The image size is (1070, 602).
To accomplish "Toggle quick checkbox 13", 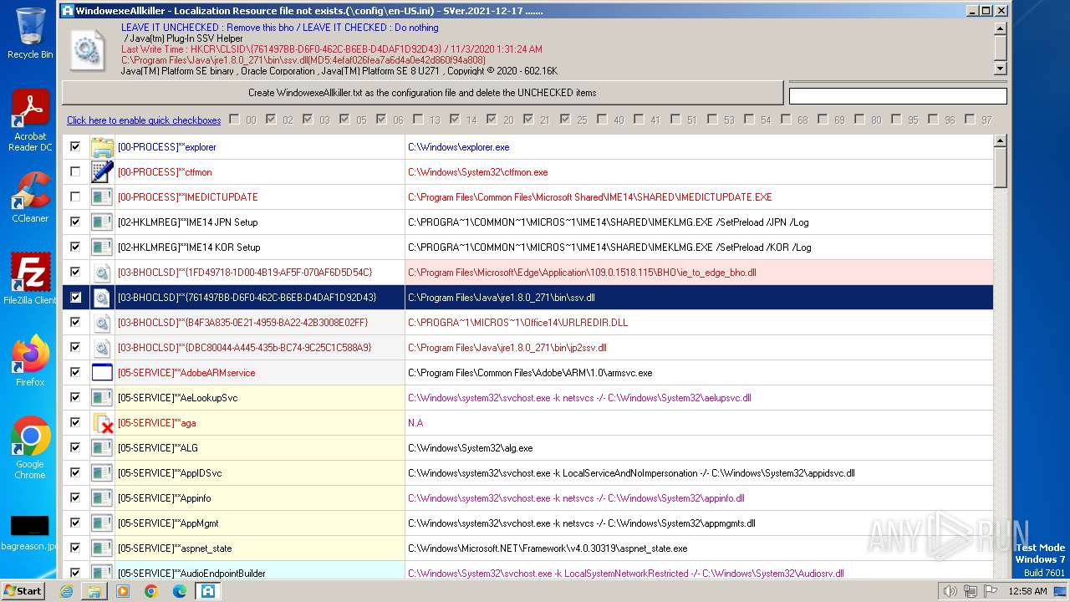I will pyautogui.click(x=418, y=120).
